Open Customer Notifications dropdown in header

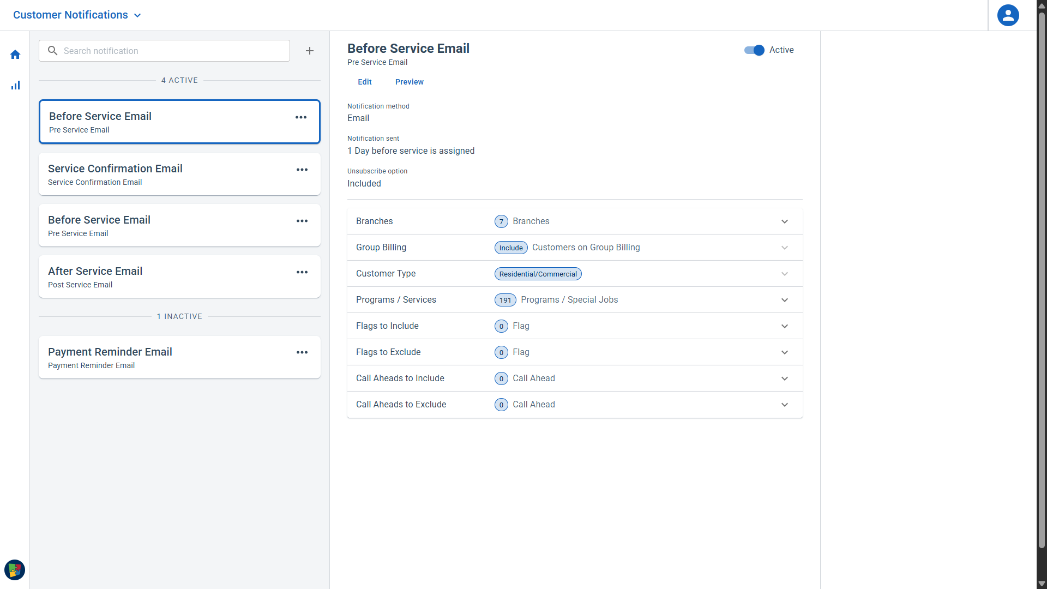pyautogui.click(x=77, y=15)
